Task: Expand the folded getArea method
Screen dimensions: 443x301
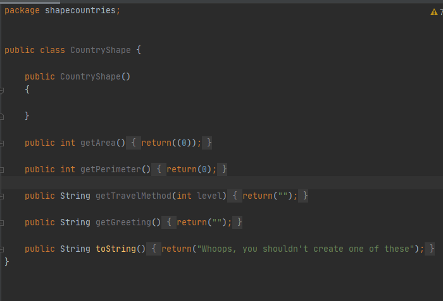Action: 2,143
